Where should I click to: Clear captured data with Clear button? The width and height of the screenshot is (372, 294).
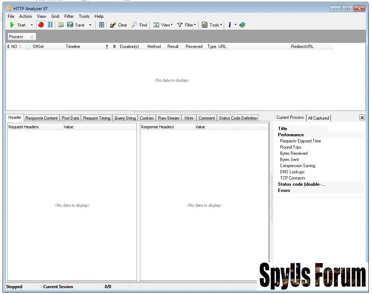pyautogui.click(x=118, y=25)
